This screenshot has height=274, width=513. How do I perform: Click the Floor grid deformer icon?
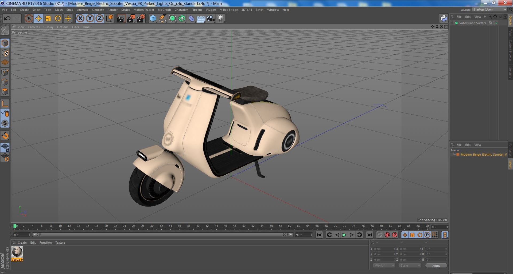pos(201,18)
